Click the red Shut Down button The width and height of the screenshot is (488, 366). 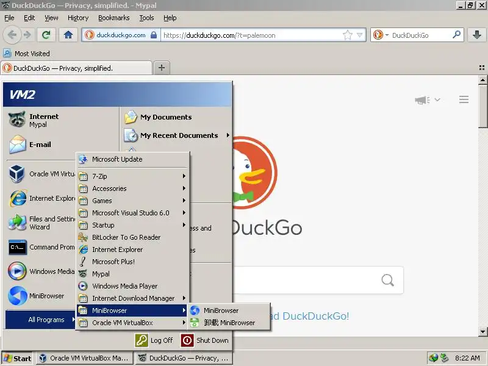[x=205, y=340]
